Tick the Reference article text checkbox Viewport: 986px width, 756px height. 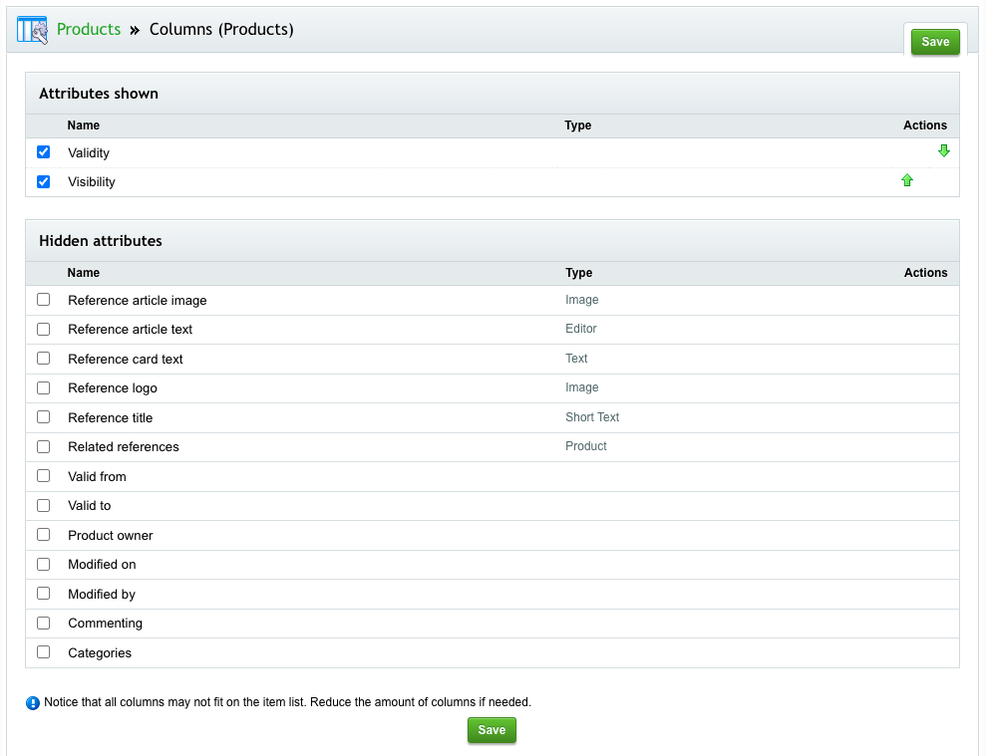(43, 329)
